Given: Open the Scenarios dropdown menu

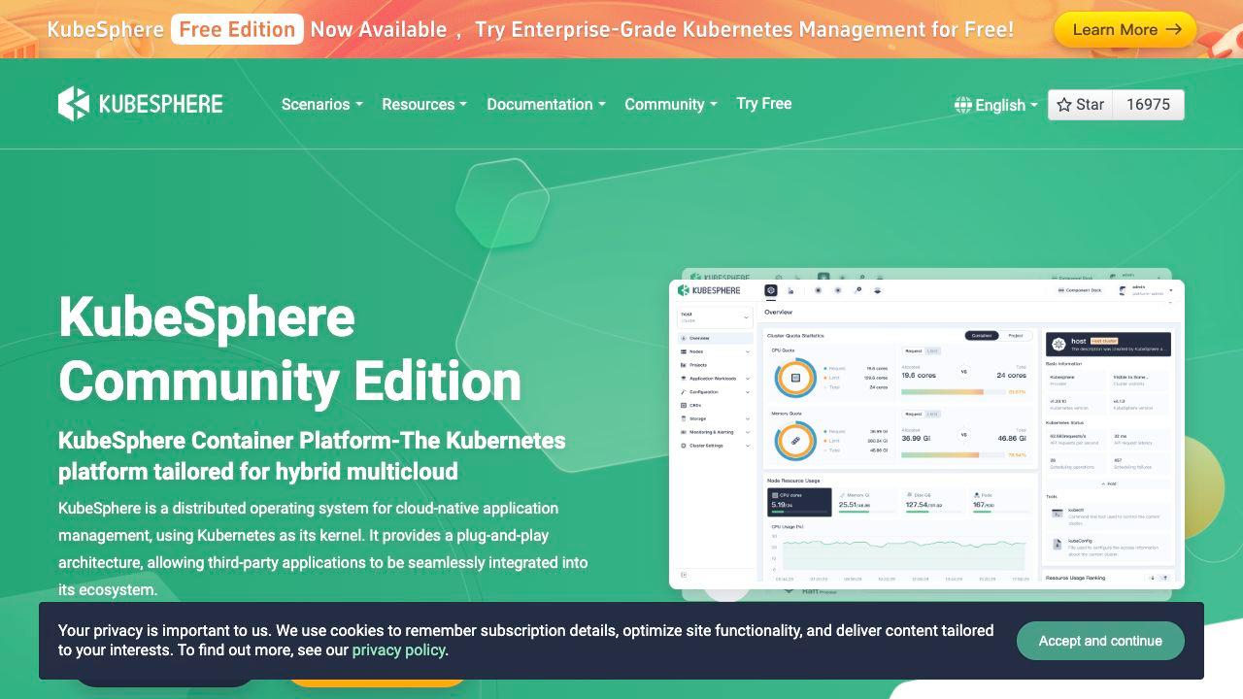Looking at the screenshot, I should (x=322, y=104).
